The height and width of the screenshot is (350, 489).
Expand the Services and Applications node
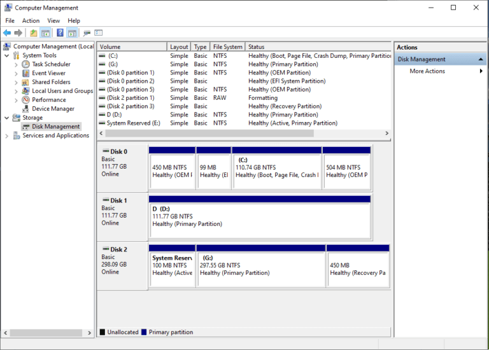7,136
